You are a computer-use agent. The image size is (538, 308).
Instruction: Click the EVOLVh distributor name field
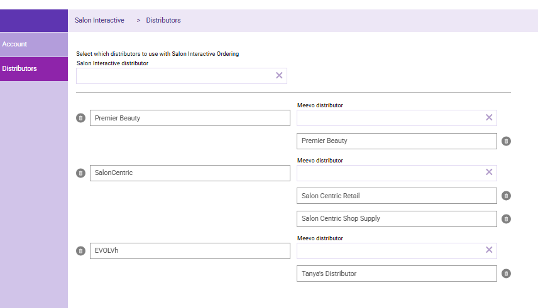pos(190,251)
